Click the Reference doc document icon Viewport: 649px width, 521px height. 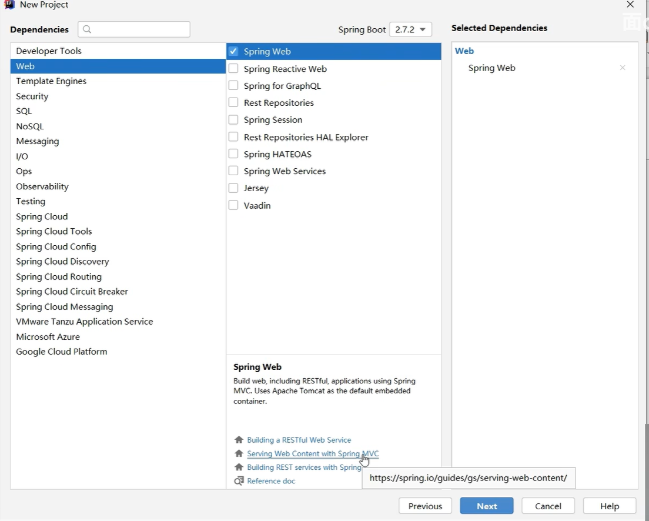tap(239, 481)
